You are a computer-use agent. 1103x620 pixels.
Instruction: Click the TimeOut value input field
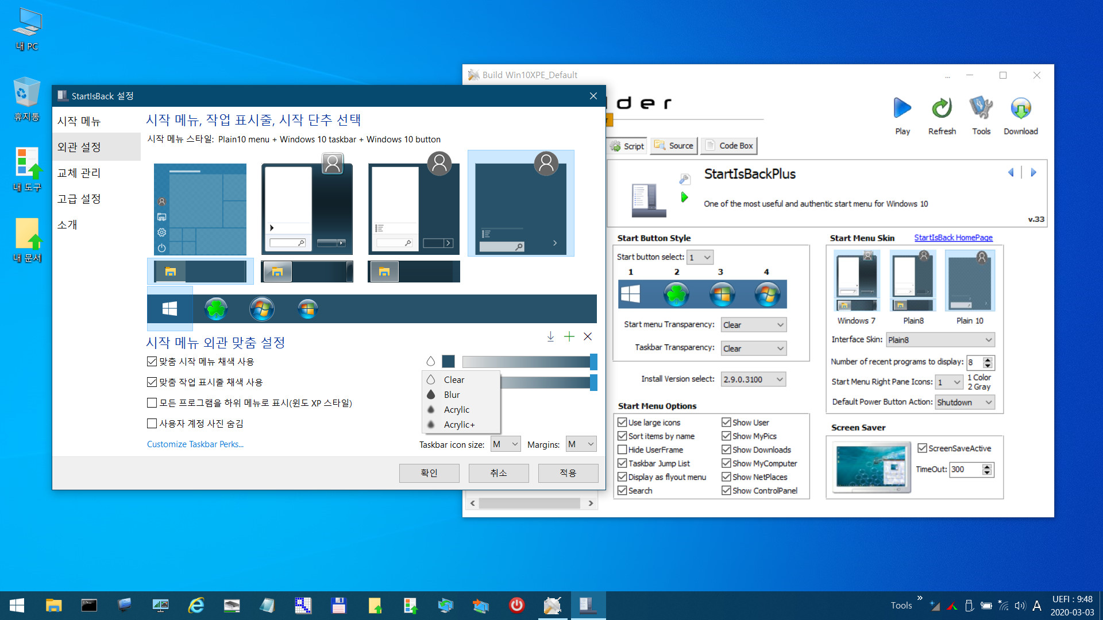point(965,469)
